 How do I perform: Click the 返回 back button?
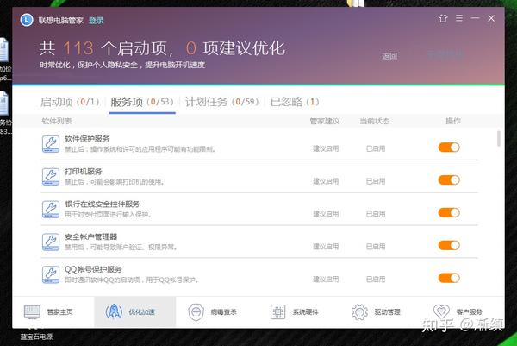click(x=389, y=56)
